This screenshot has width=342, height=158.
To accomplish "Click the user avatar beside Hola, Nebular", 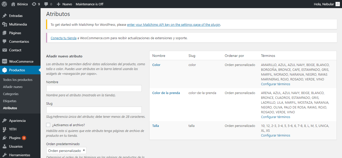I will (x=338, y=4).
